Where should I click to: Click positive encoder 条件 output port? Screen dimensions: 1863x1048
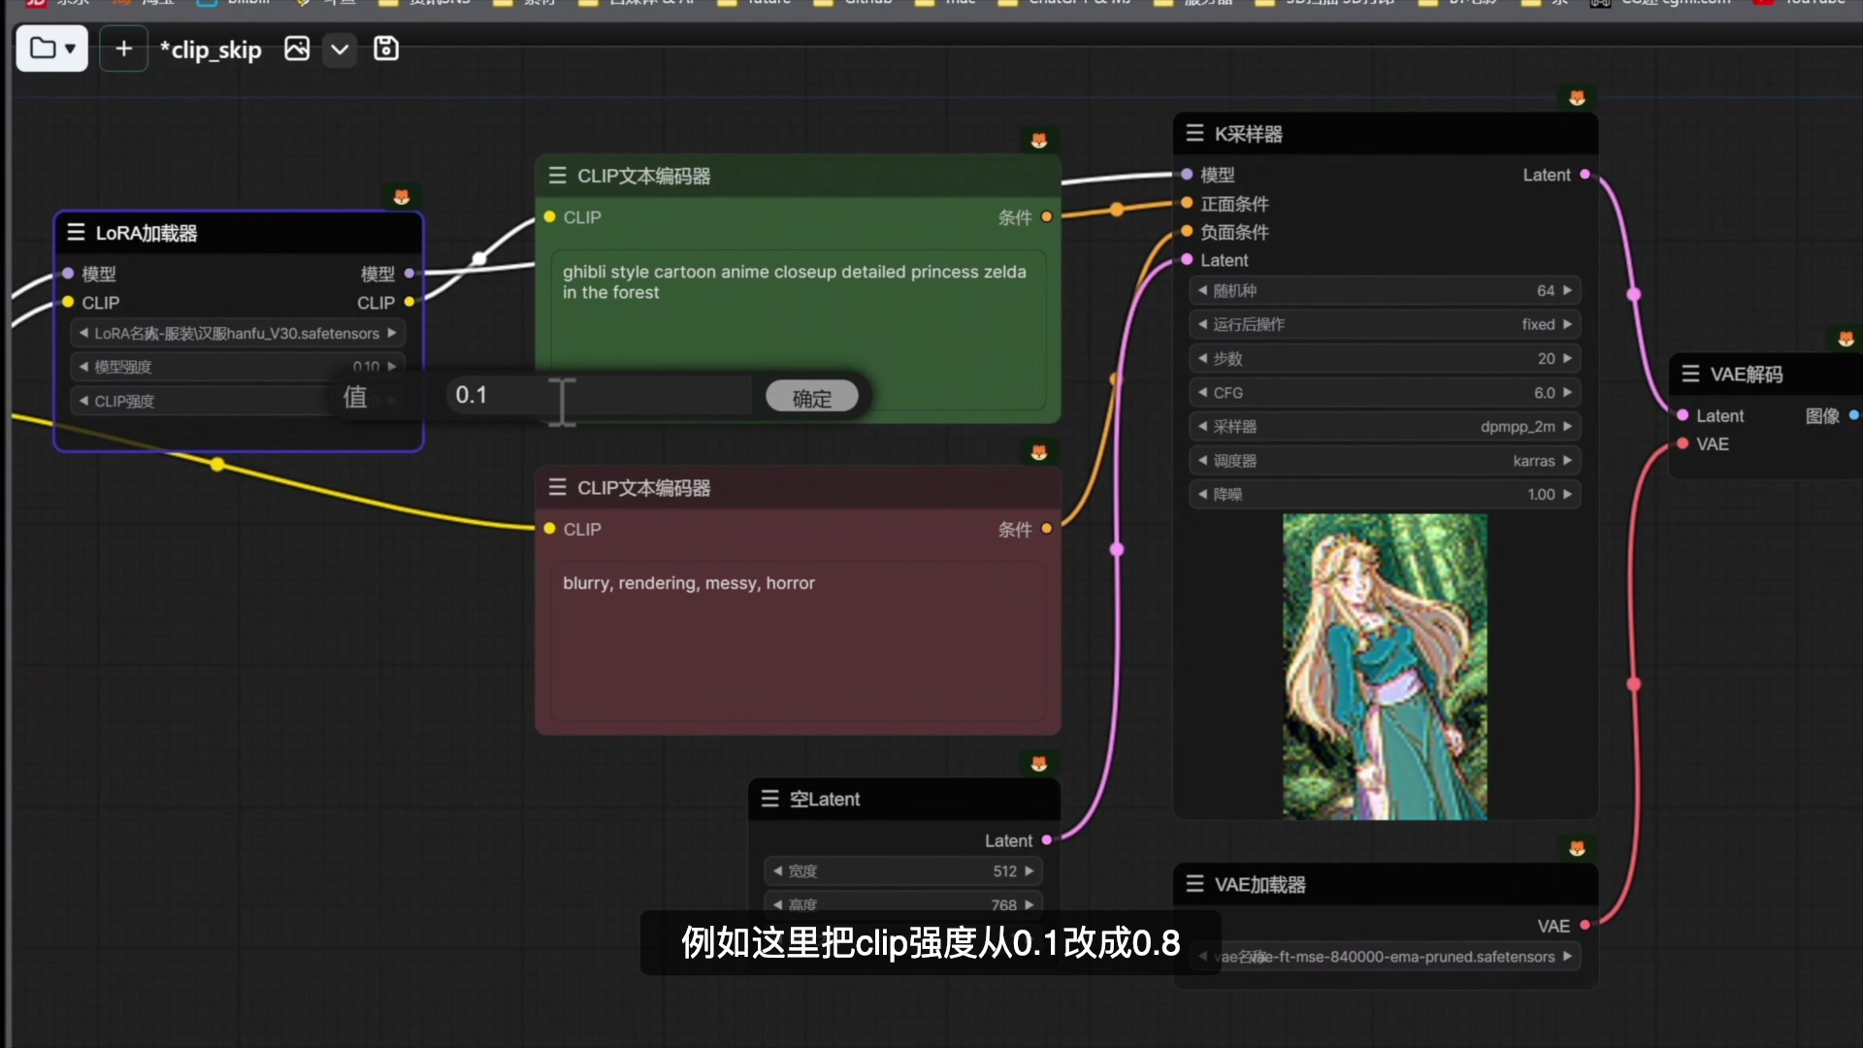(x=1047, y=216)
